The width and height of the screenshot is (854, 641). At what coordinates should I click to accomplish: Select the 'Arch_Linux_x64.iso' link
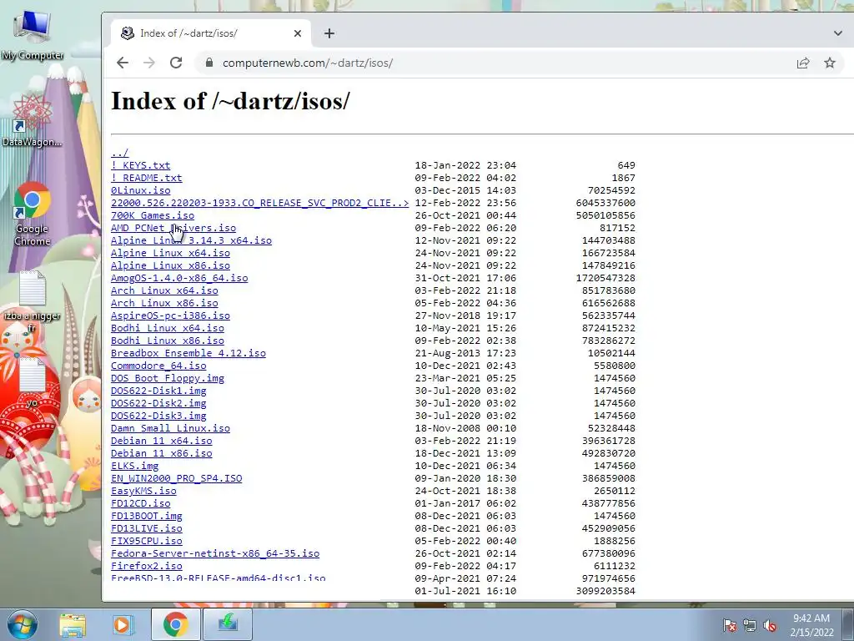(164, 290)
